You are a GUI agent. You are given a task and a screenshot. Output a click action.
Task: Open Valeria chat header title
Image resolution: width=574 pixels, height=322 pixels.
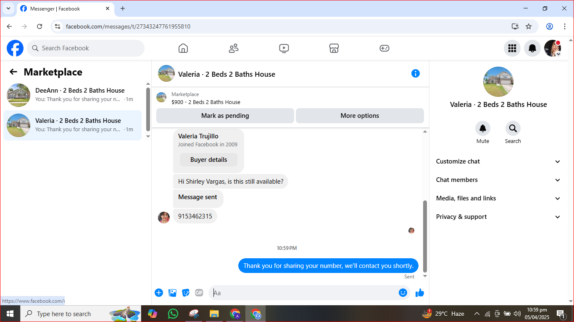click(x=226, y=74)
